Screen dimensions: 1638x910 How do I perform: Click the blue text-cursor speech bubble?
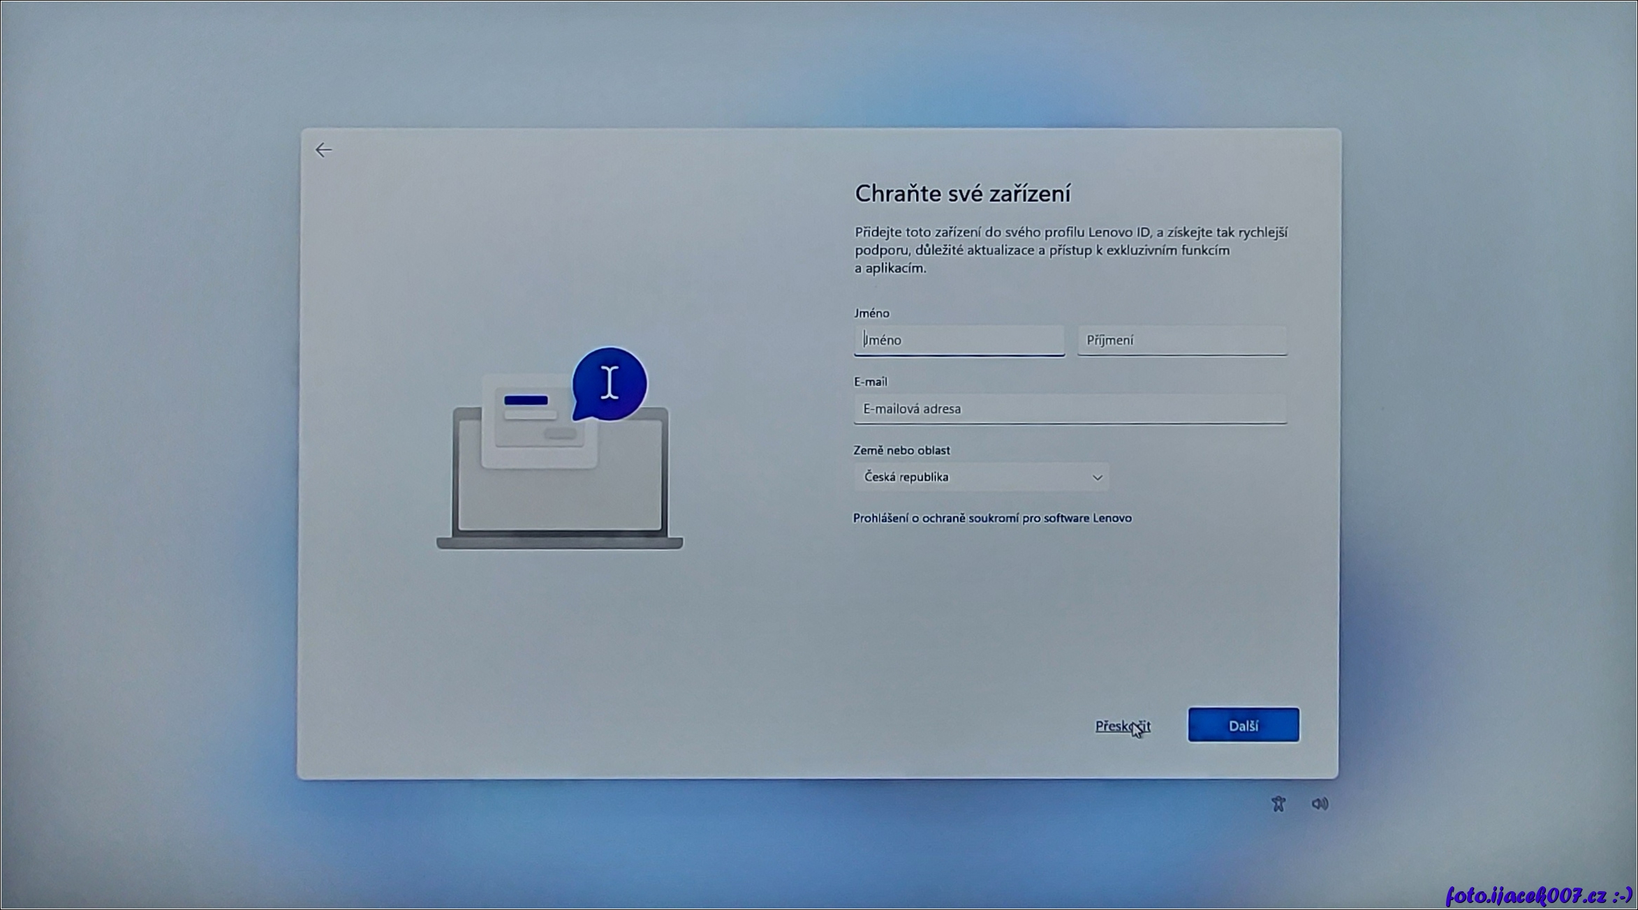610,383
